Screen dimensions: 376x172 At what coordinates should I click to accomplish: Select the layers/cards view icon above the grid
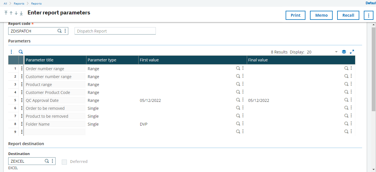pyautogui.click(x=344, y=52)
